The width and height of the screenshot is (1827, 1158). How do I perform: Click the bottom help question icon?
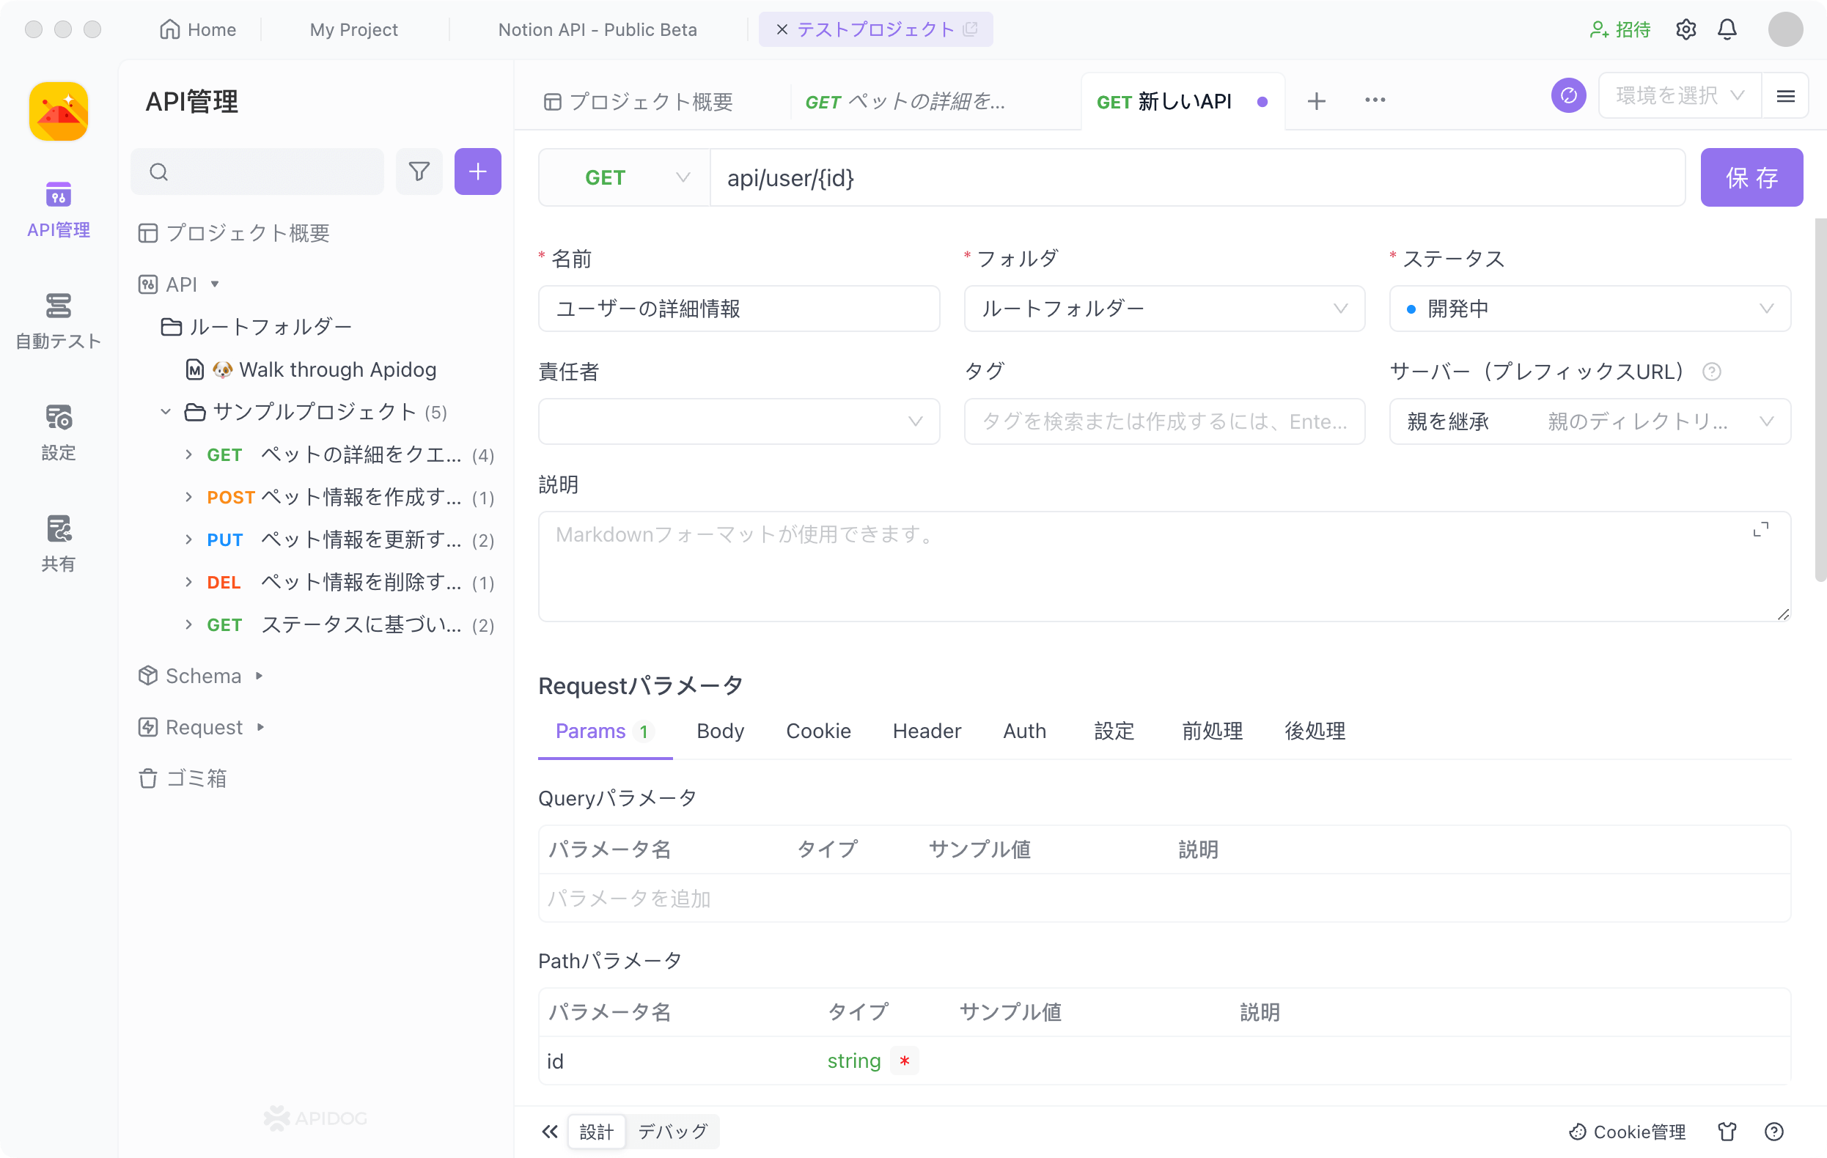[x=1774, y=1132]
